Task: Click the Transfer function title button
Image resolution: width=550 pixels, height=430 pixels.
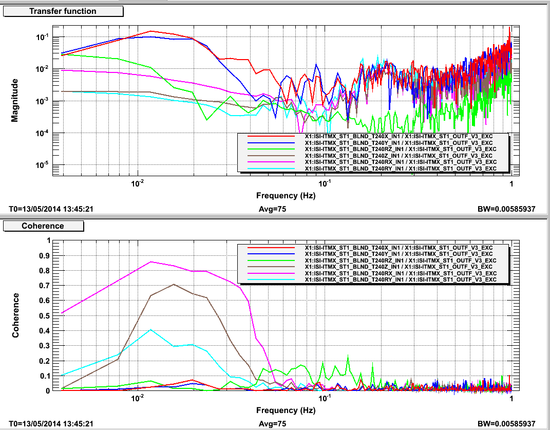Action: pos(63,11)
